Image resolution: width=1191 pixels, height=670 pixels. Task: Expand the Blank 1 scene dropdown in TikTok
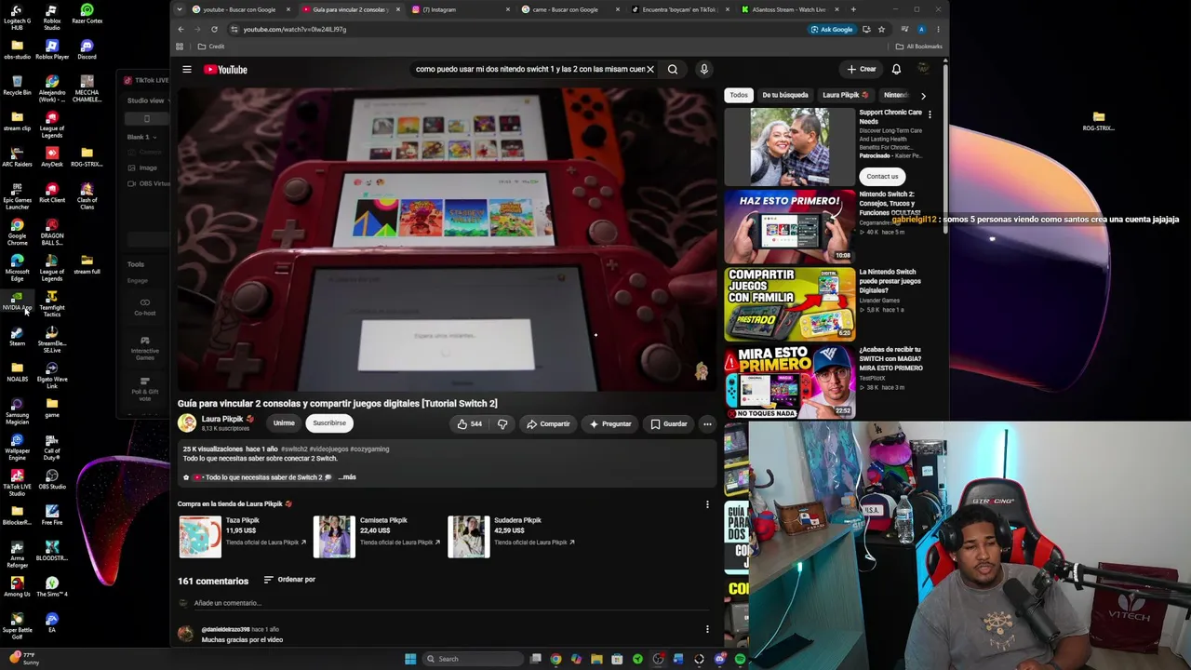pyautogui.click(x=141, y=137)
